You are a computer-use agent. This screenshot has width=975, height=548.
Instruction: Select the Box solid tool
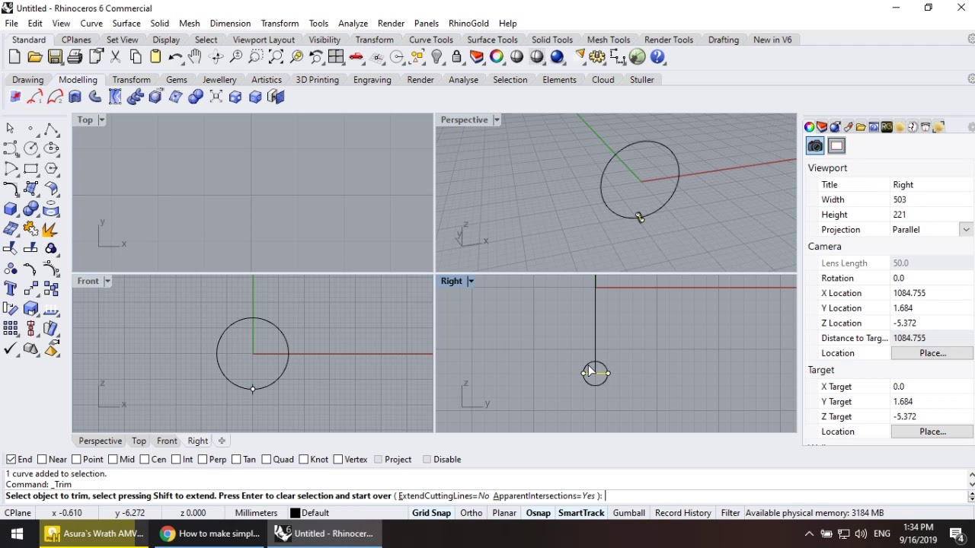[x=11, y=209]
